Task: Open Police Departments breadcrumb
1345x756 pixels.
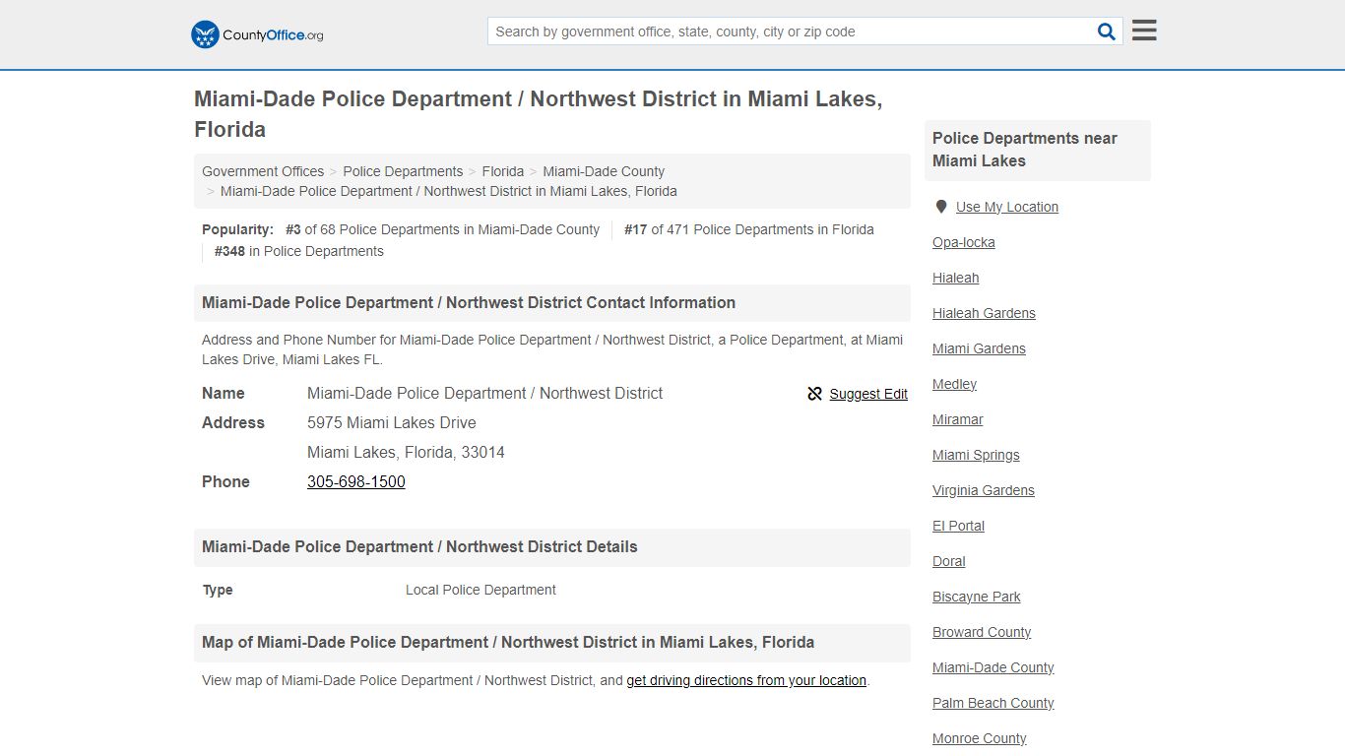Action: coord(403,171)
